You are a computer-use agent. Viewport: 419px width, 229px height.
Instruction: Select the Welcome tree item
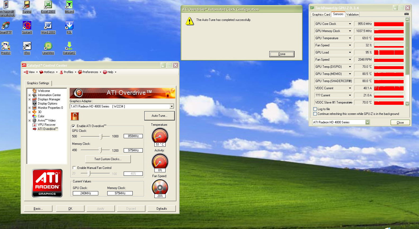coord(44,91)
